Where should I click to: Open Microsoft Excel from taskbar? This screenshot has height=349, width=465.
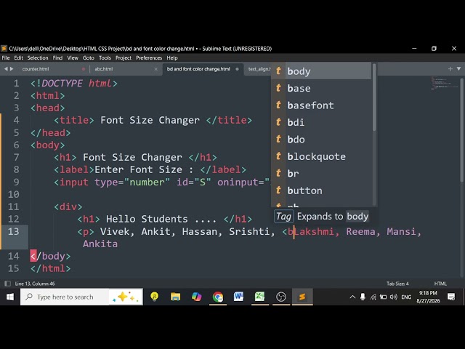click(x=260, y=297)
